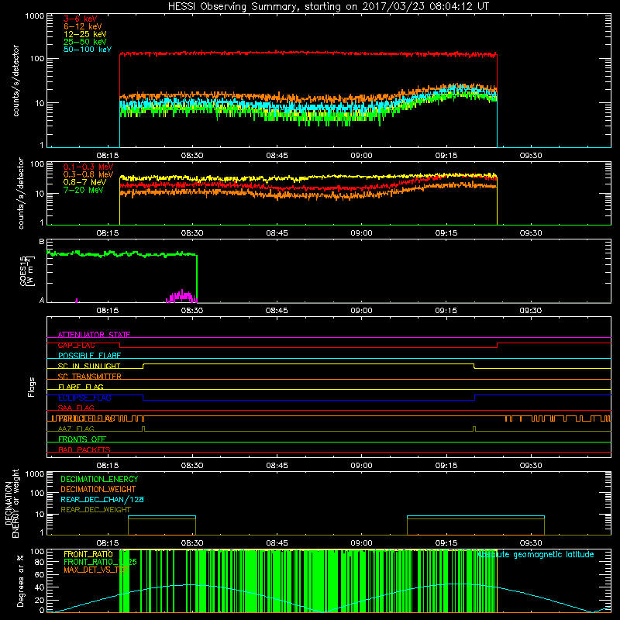The height and width of the screenshot is (620, 620).
Task: Select the SC_IN_SUNLIGHT flag label
Action: [89, 366]
